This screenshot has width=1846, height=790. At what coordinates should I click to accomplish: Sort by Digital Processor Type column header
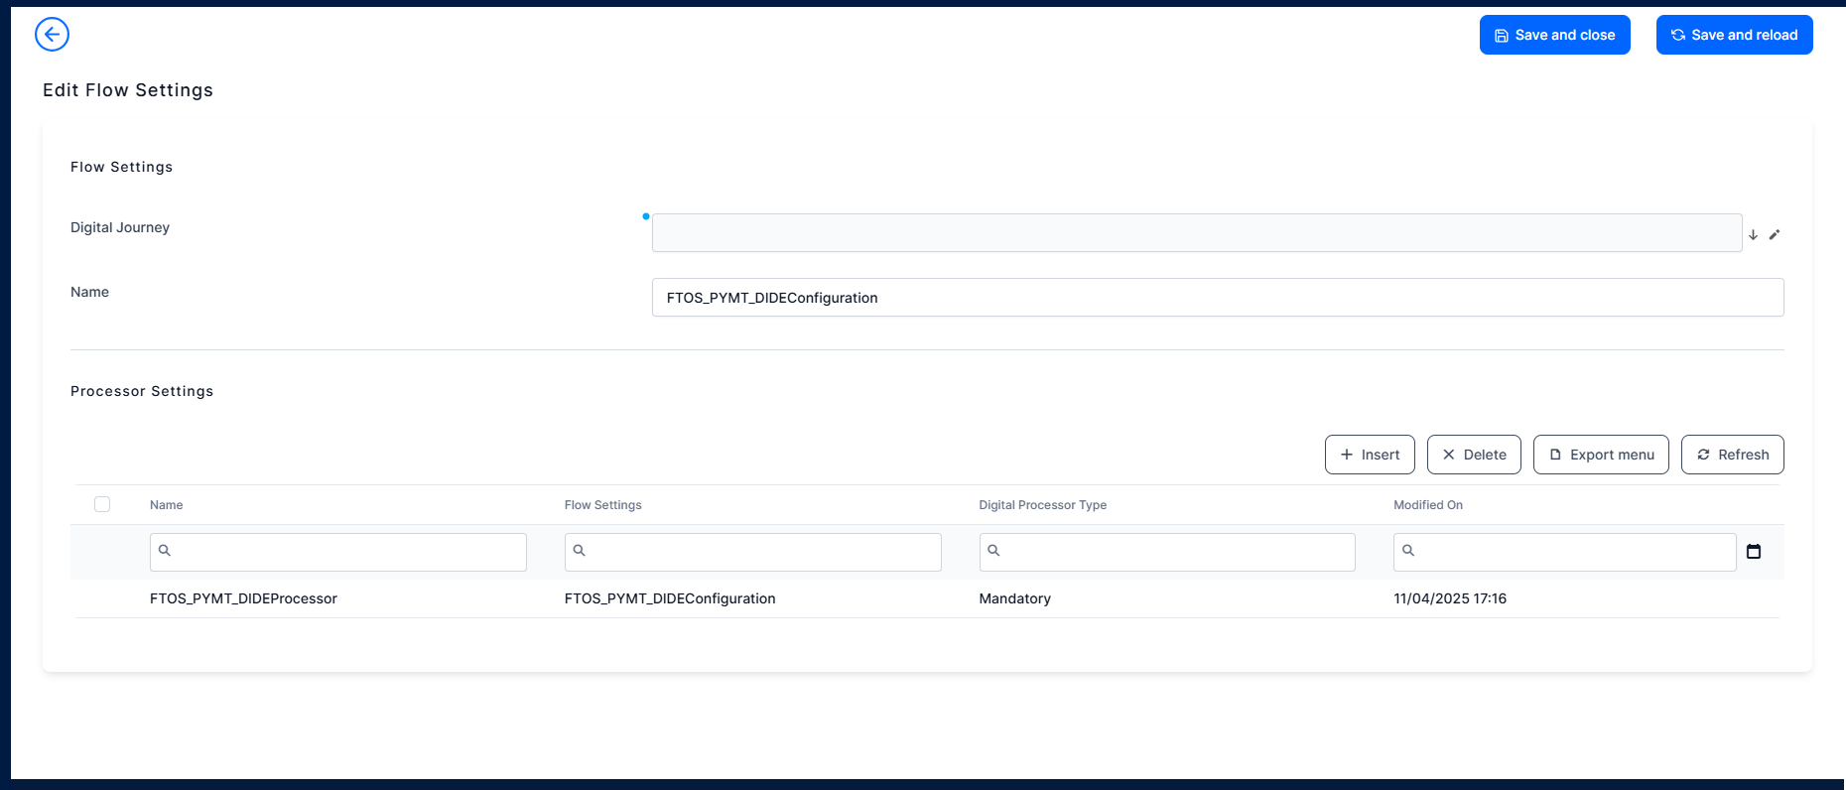click(x=1042, y=505)
